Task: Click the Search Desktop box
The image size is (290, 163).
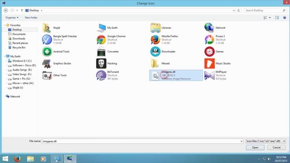Action: click(x=265, y=10)
